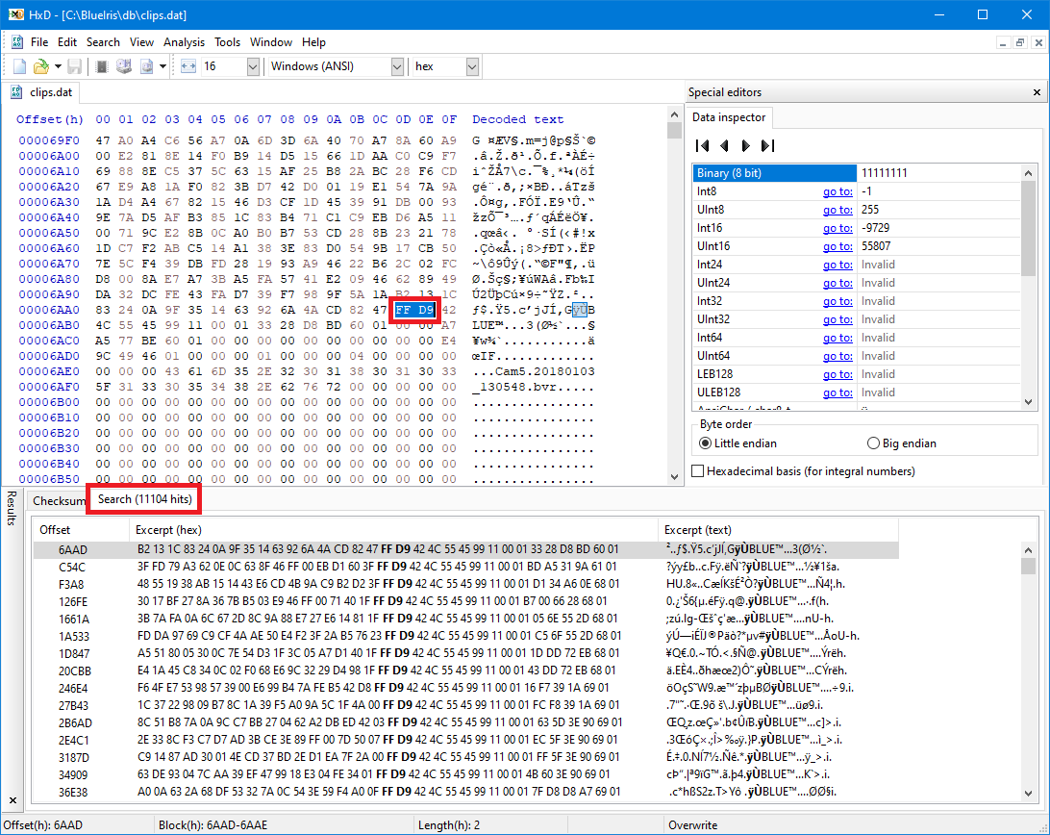Close the Special editors panel
The width and height of the screenshot is (1050, 835).
coord(1037,92)
